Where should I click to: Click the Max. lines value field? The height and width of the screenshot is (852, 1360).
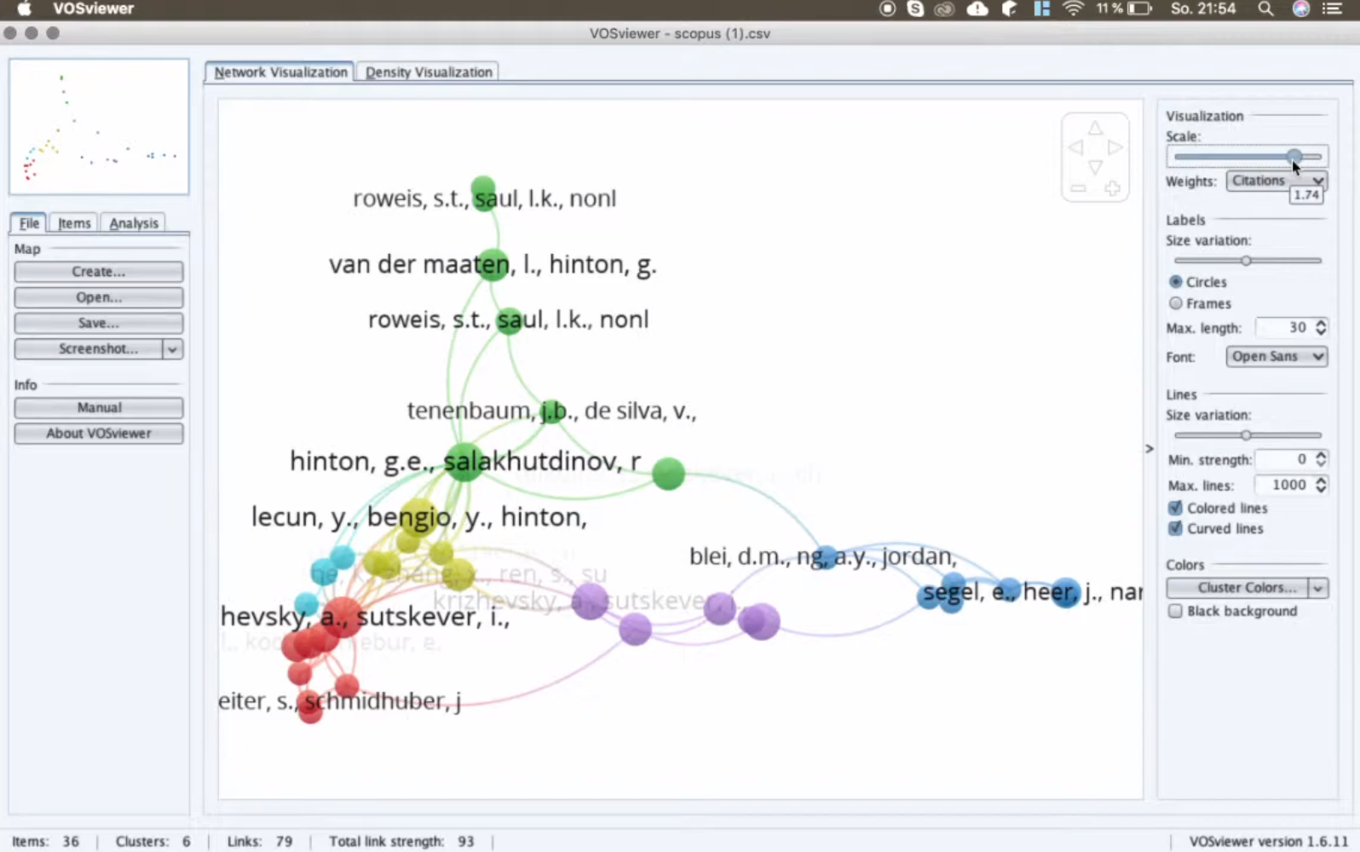coord(1284,485)
